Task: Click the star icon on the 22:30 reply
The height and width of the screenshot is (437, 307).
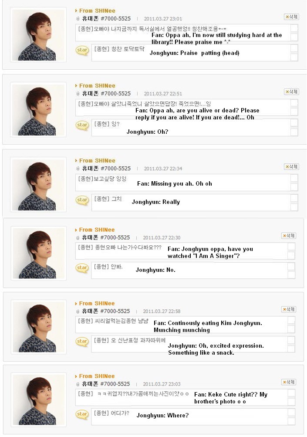Action: click(82, 268)
